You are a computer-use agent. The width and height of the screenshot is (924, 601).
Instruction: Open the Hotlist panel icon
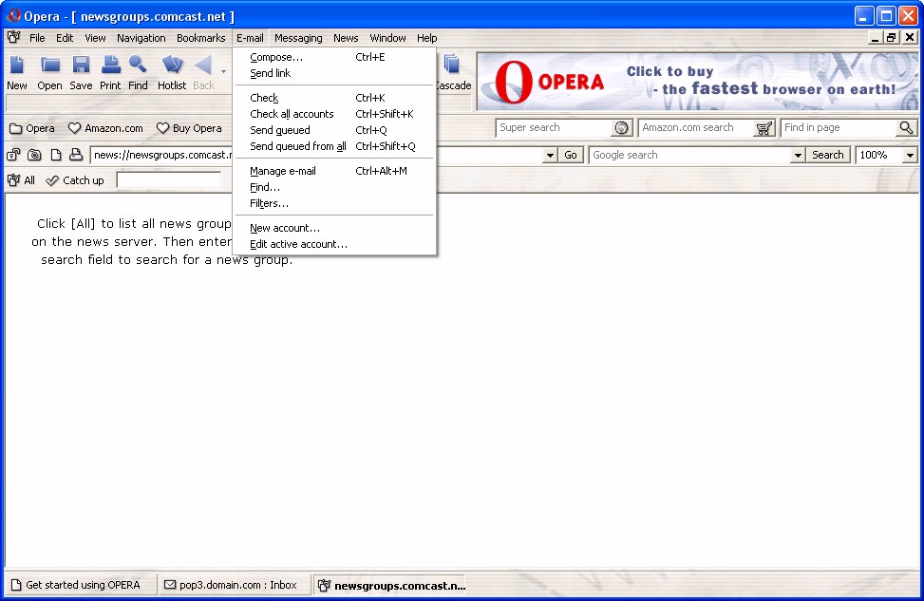click(172, 66)
